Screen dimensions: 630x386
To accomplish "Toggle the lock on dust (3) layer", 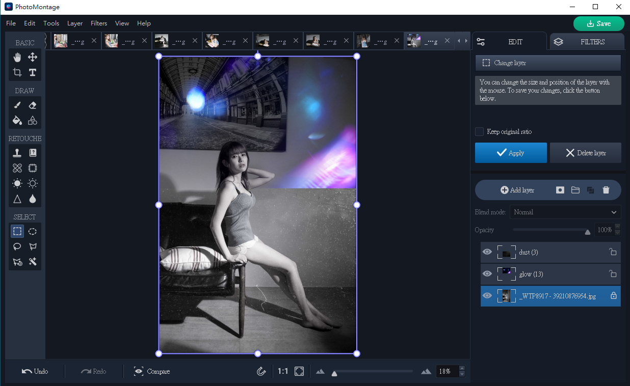I will pos(613,252).
